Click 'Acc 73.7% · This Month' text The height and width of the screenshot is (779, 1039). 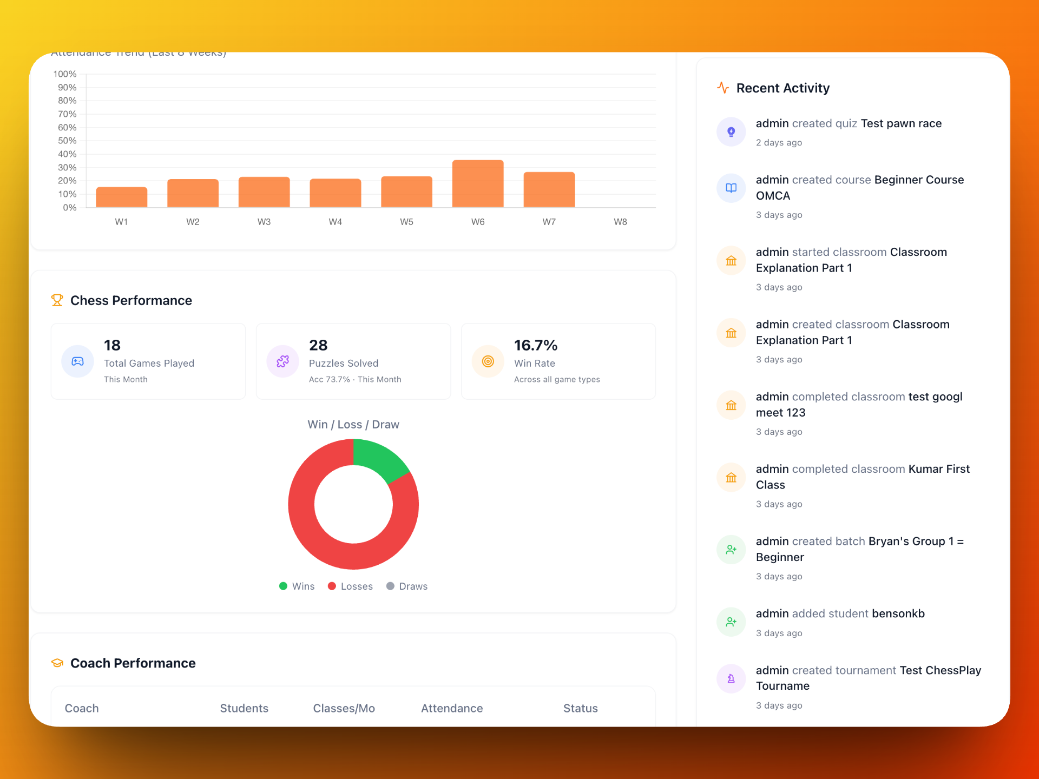(x=355, y=379)
